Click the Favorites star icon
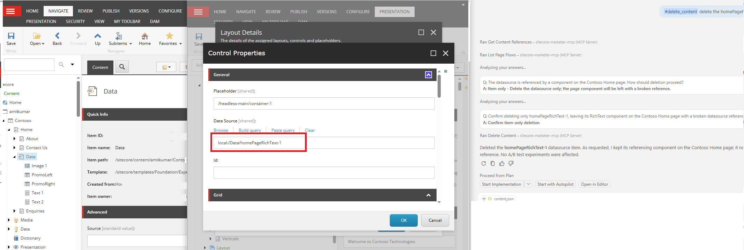744x250 pixels. [169, 36]
